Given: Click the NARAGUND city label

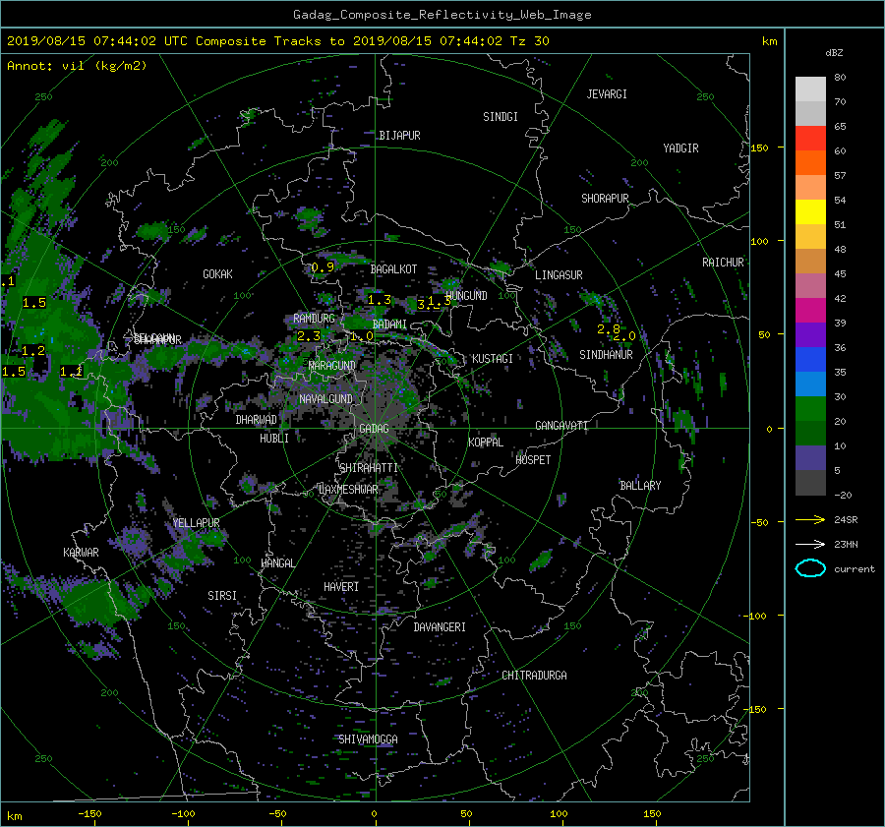Looking at the screenshot, I should 332,365.
